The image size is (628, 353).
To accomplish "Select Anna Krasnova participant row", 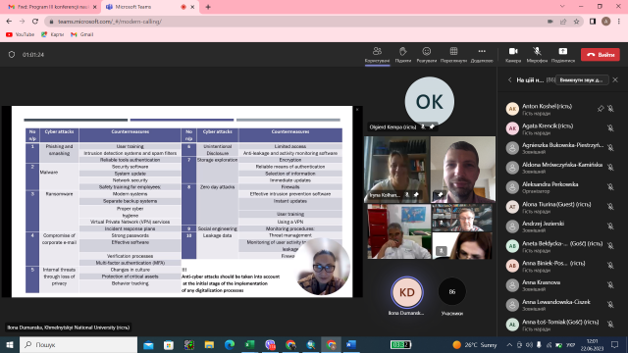I will [x=560, y=285].
